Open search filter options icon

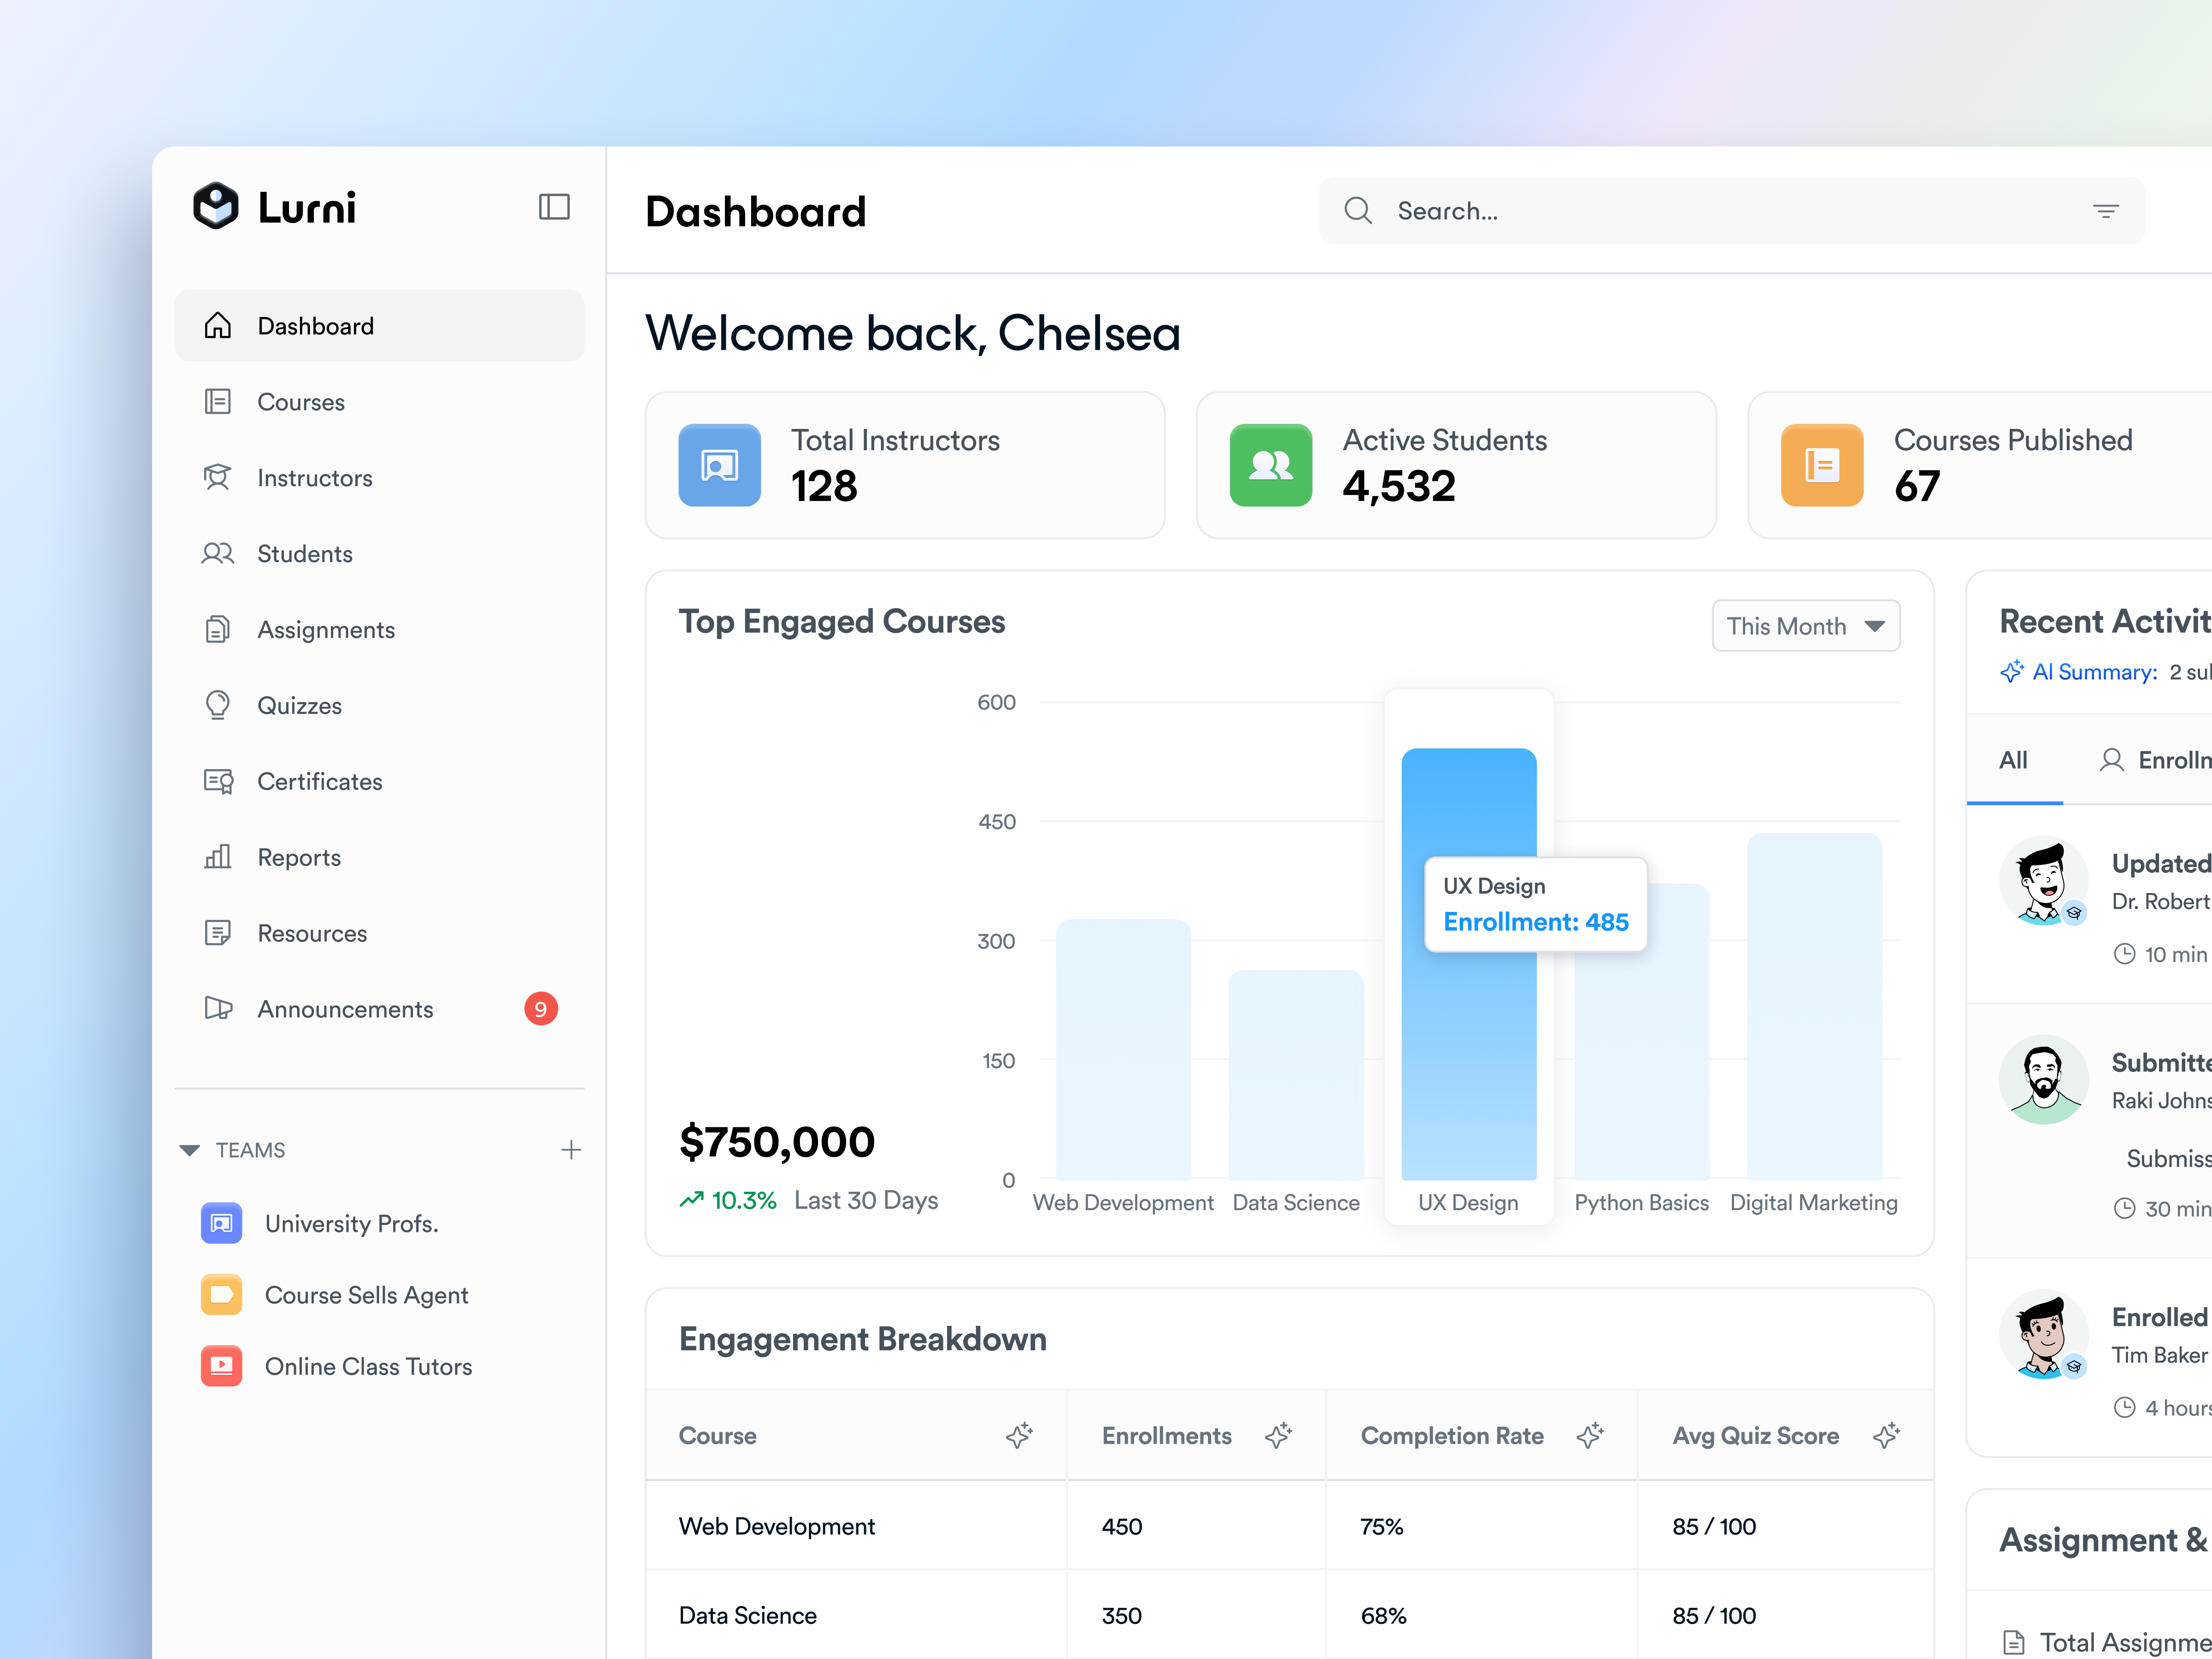point(2106,211)
